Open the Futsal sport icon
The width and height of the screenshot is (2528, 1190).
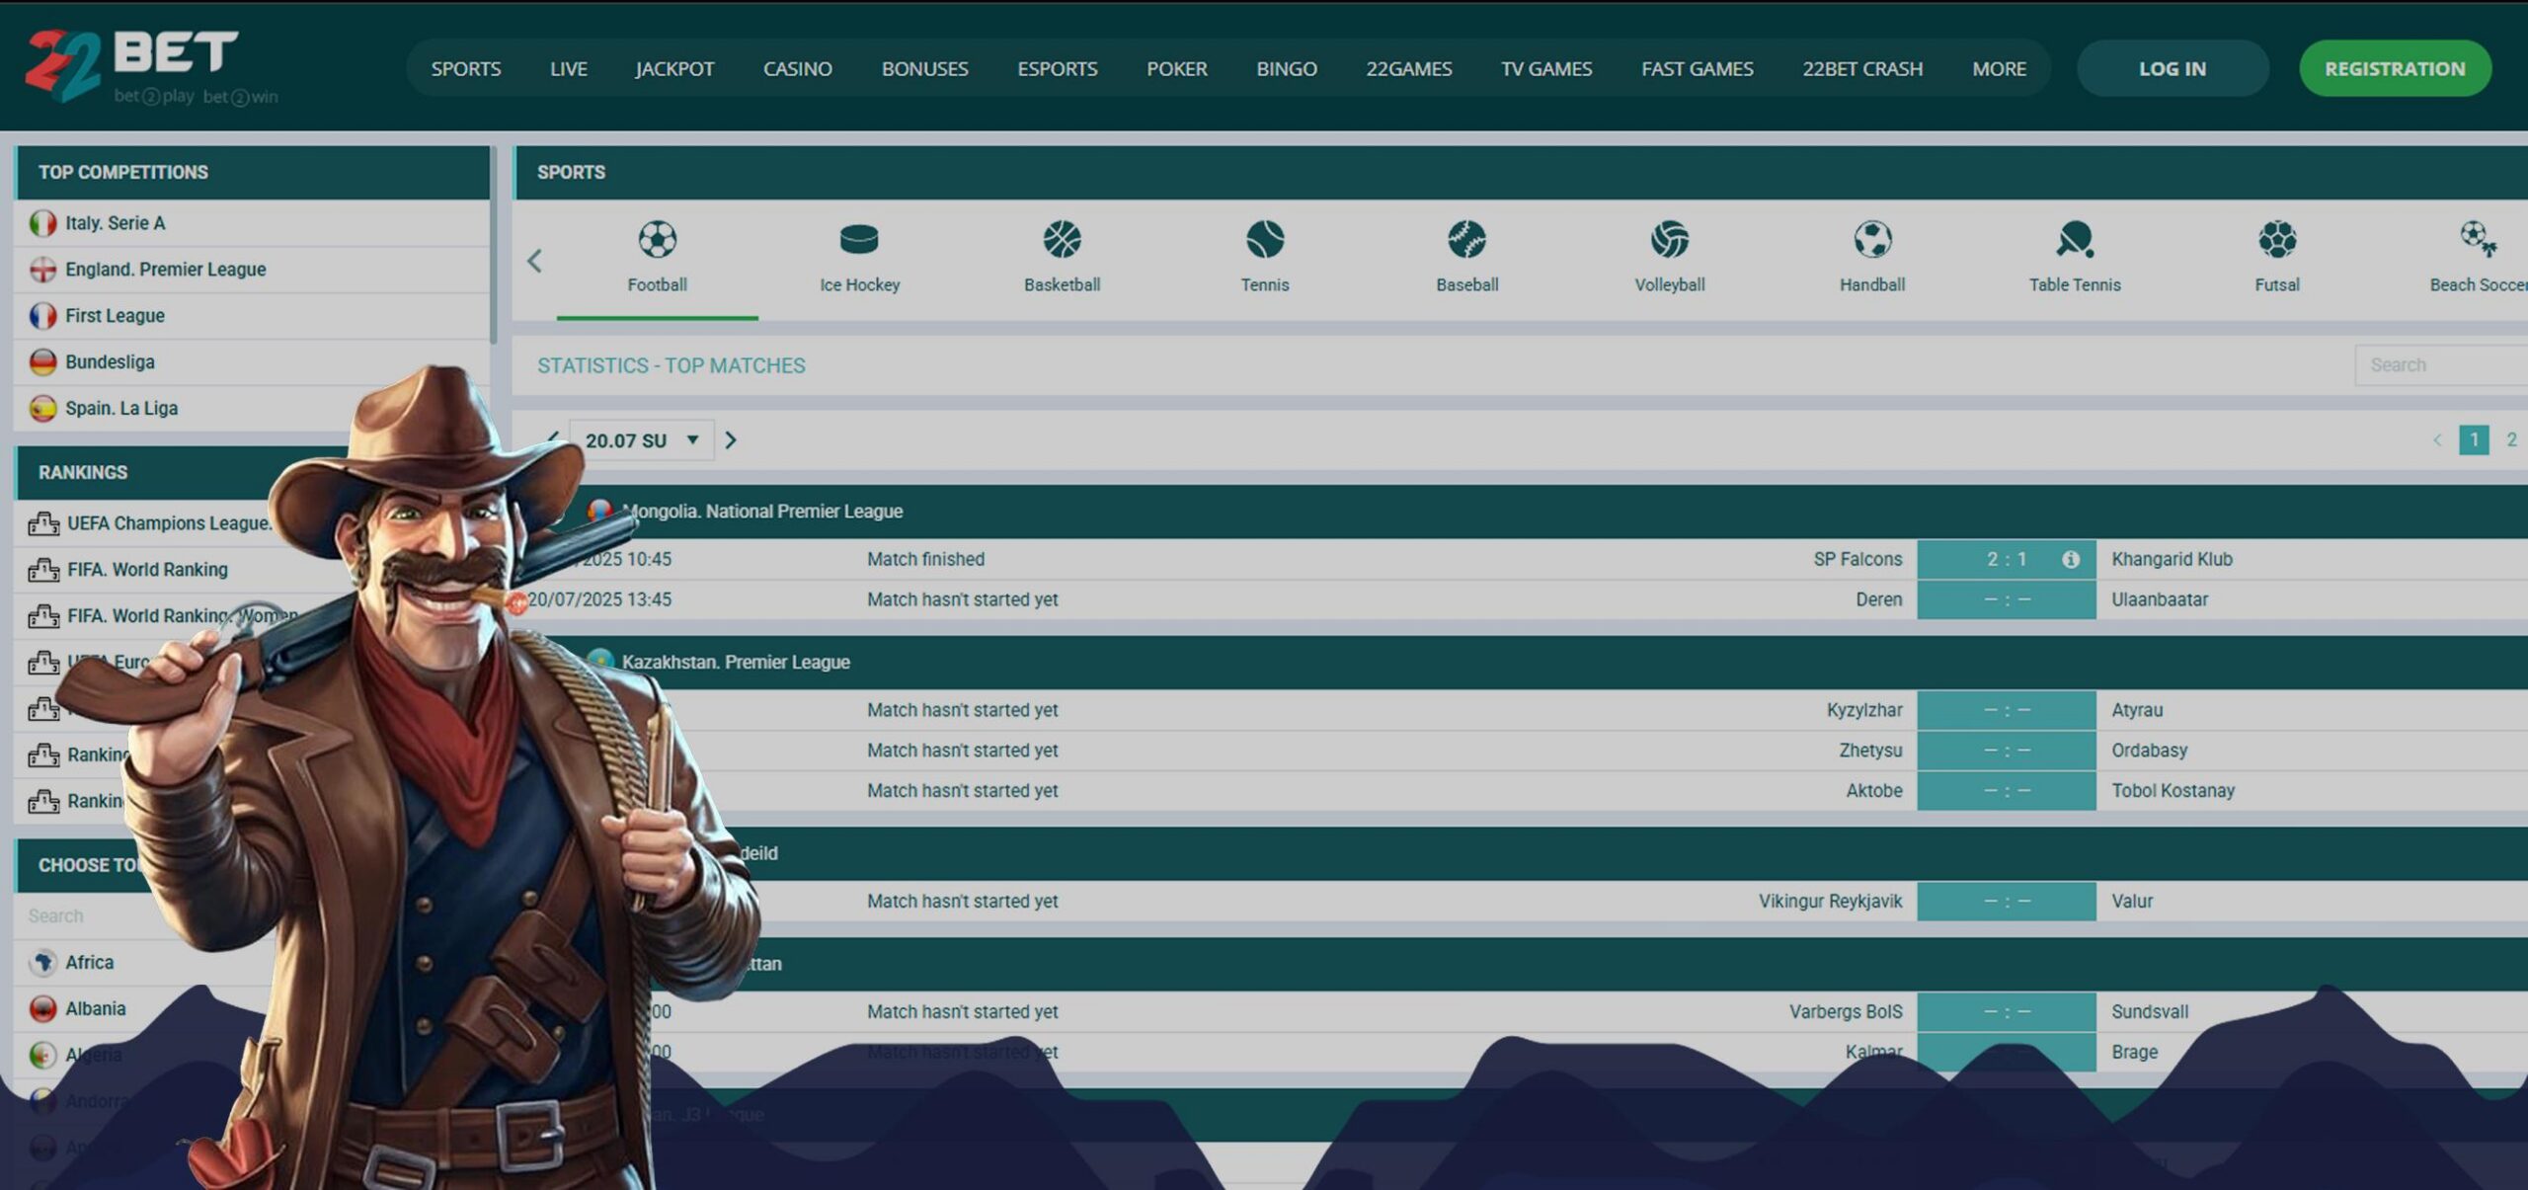coord(2276,240)
